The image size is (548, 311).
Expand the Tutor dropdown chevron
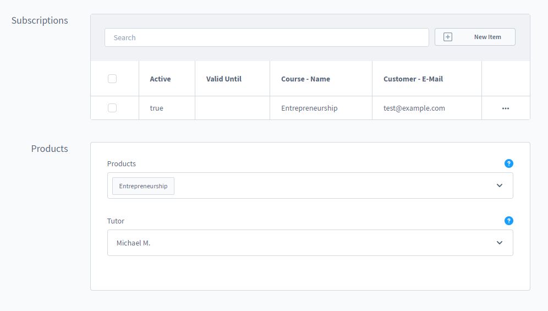(500, 243)
